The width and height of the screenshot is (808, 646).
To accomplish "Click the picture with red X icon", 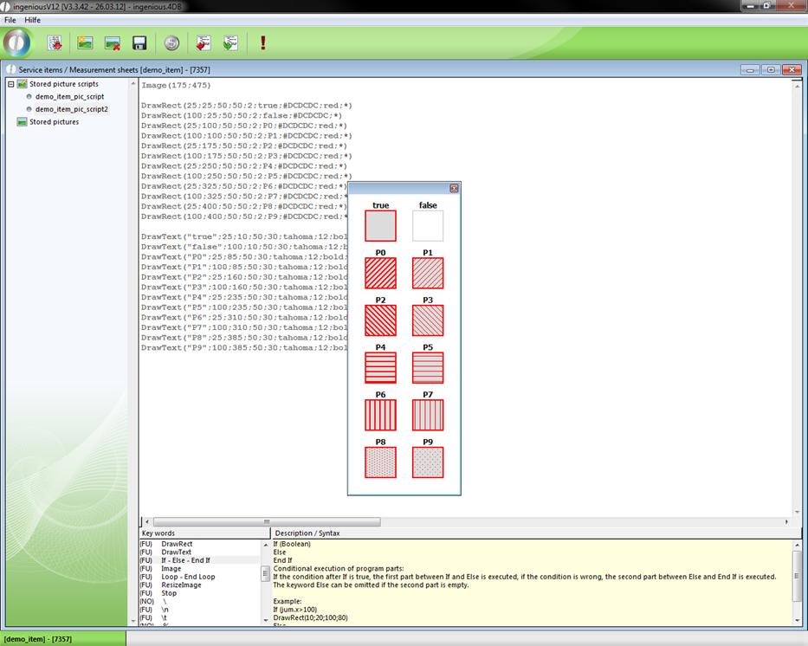I will click(x=112, y=42).
